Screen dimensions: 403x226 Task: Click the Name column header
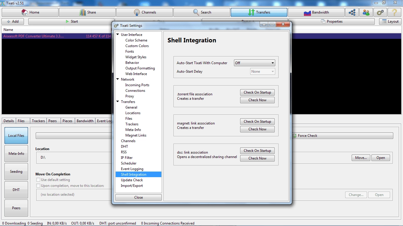click(33, 30)
